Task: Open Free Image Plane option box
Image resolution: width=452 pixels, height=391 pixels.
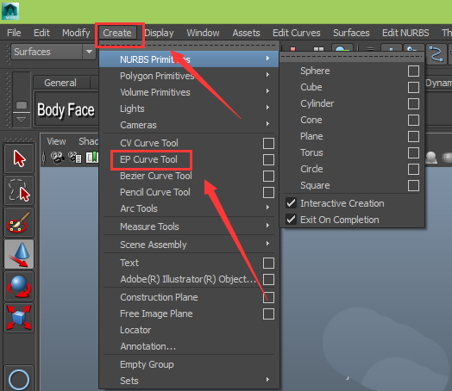Action: point(268,313)
